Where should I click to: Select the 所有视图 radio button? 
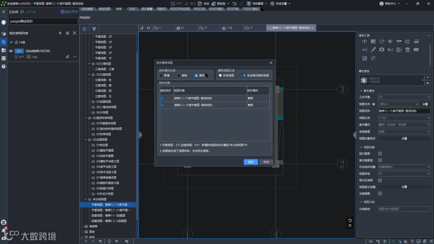pos(220,75)
